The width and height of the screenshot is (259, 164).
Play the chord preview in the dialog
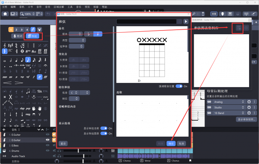186,22
